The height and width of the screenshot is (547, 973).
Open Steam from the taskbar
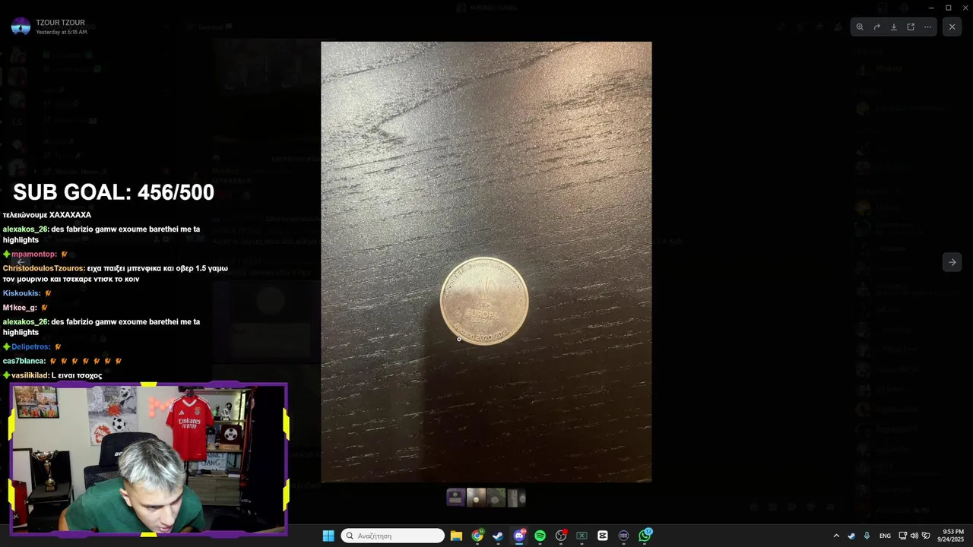(498, 536)
